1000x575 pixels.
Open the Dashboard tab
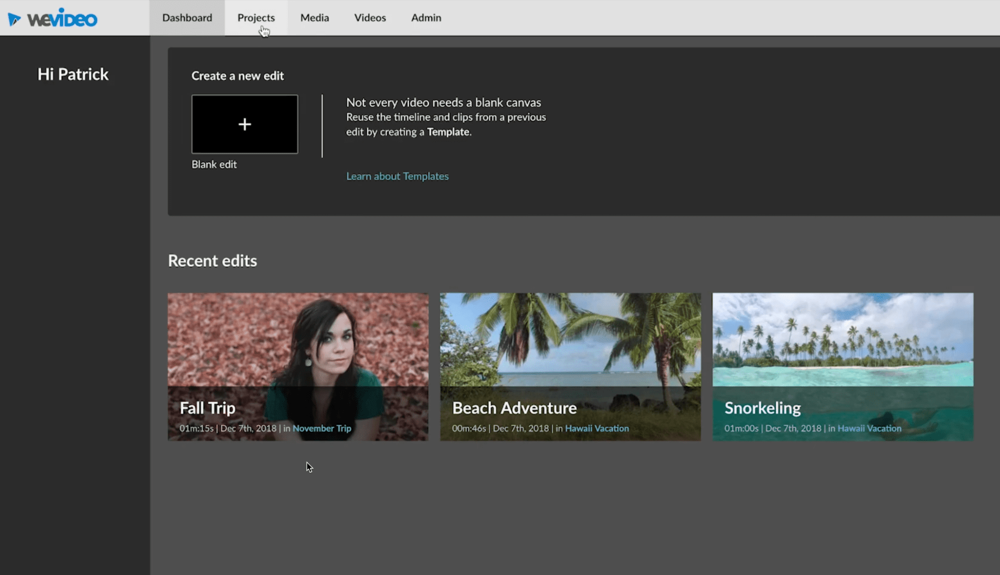(187, 18)
